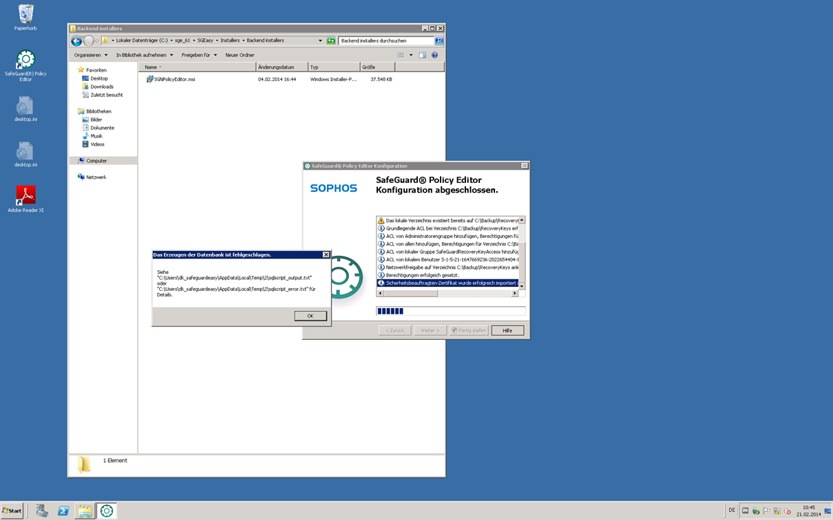The image size is (833, 520).
Task: Expand the view options dropdown arrow
Action: click(x=411, y=55)
